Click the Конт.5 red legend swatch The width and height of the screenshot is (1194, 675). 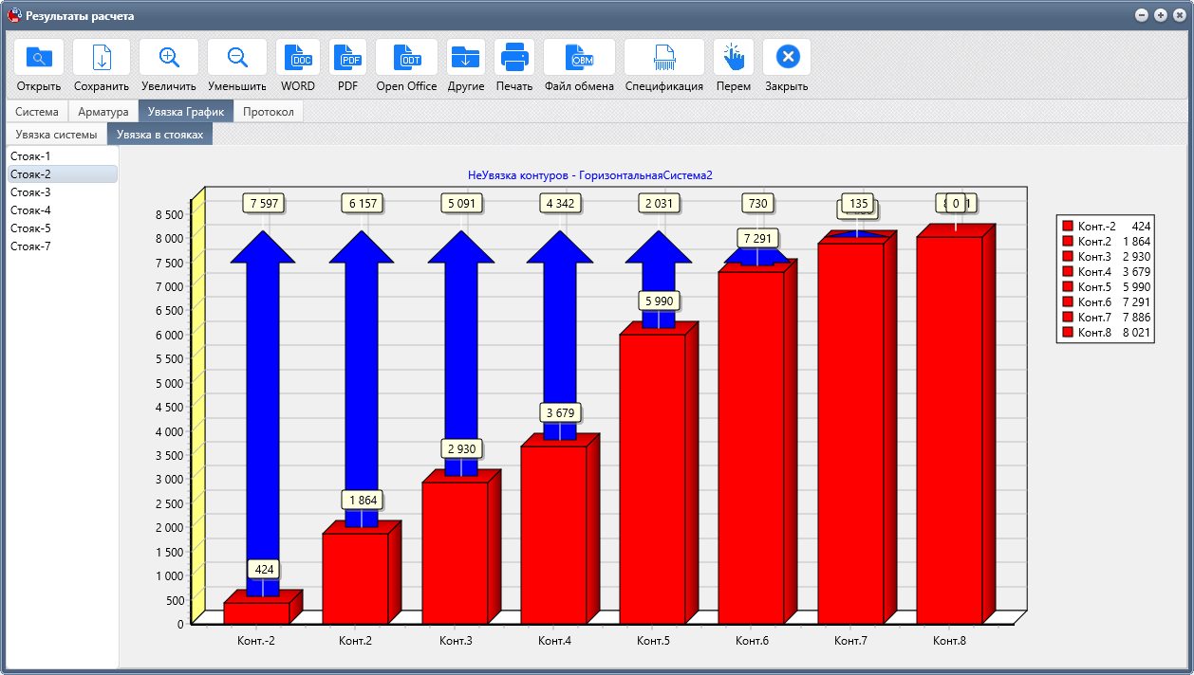(1068, 287)
